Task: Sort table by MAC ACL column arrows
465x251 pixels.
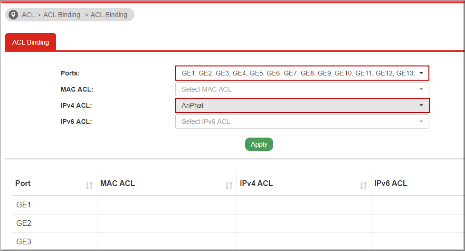Action: click(228, 185)
